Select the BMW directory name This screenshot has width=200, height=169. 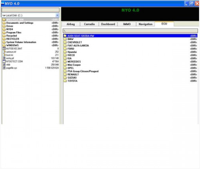(71, 39)
